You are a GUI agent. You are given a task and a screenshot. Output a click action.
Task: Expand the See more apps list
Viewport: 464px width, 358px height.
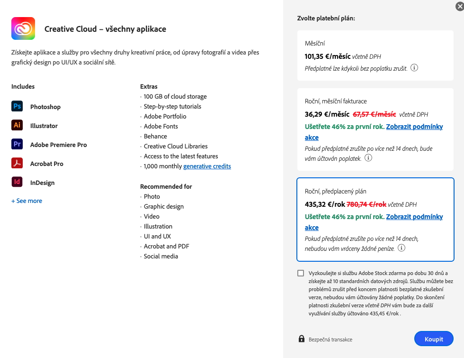click(27, 201)
